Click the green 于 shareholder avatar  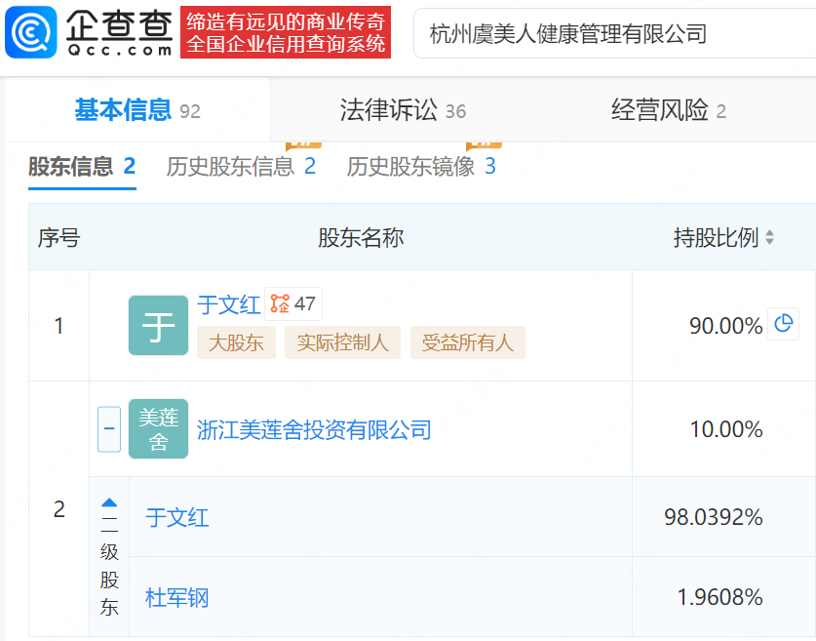(158, 324)
